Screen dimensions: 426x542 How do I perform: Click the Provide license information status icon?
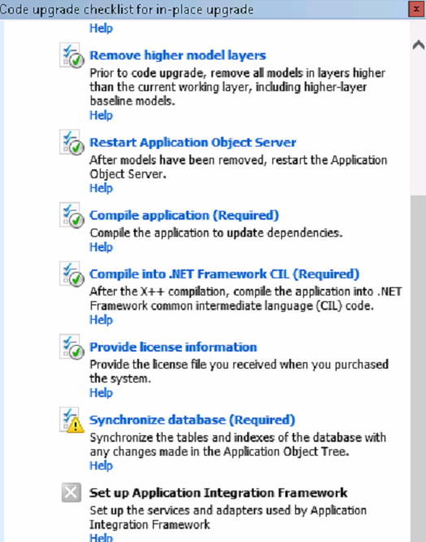(72, 347)
